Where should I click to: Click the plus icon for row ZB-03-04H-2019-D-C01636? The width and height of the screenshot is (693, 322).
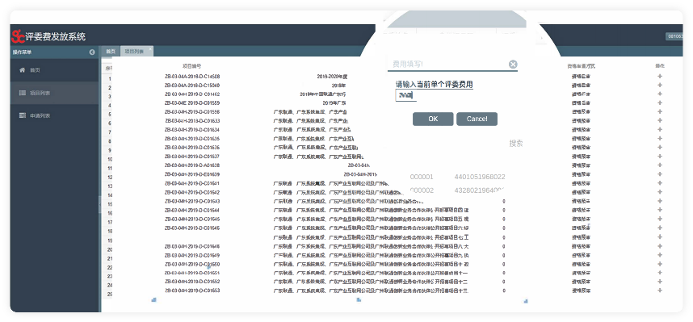click(x=660, y=147)
